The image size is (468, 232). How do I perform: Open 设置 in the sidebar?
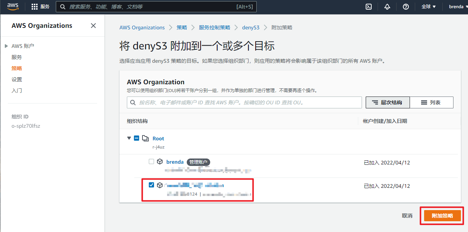click(17, 79)
